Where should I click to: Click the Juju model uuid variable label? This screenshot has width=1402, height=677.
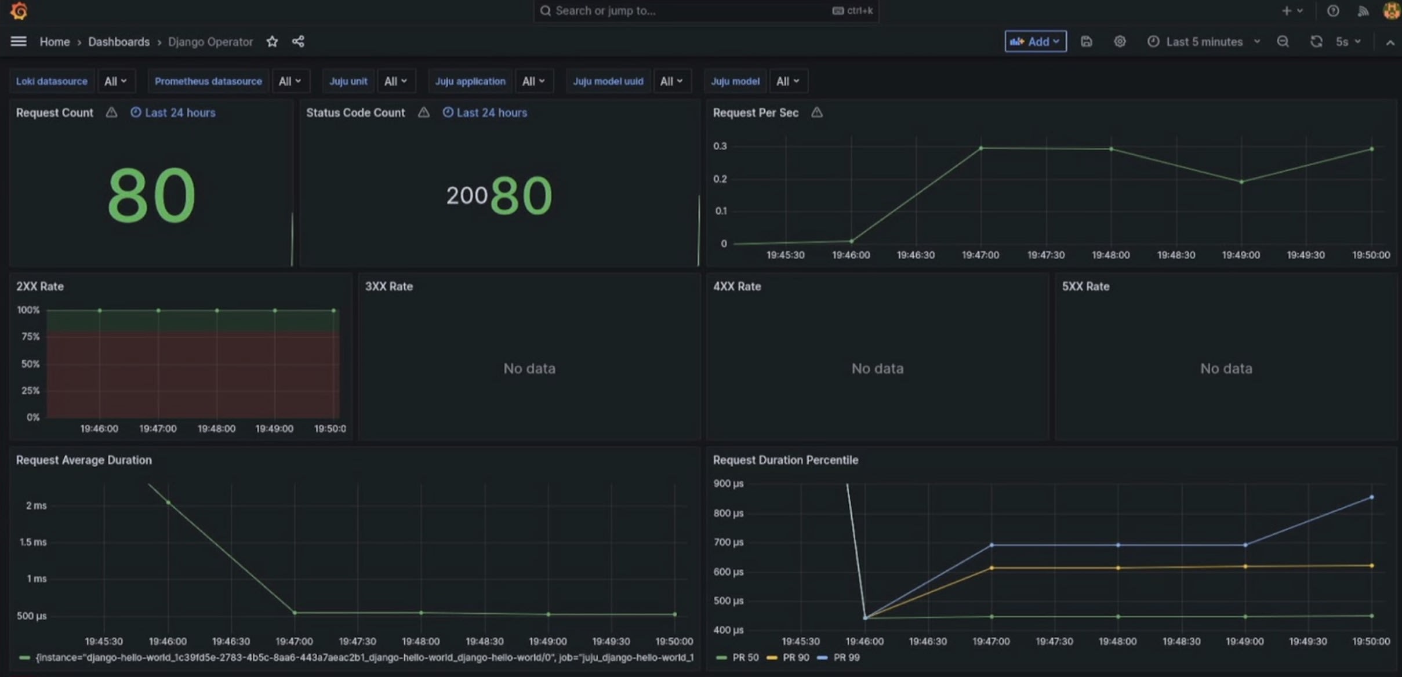coord(608,81)
